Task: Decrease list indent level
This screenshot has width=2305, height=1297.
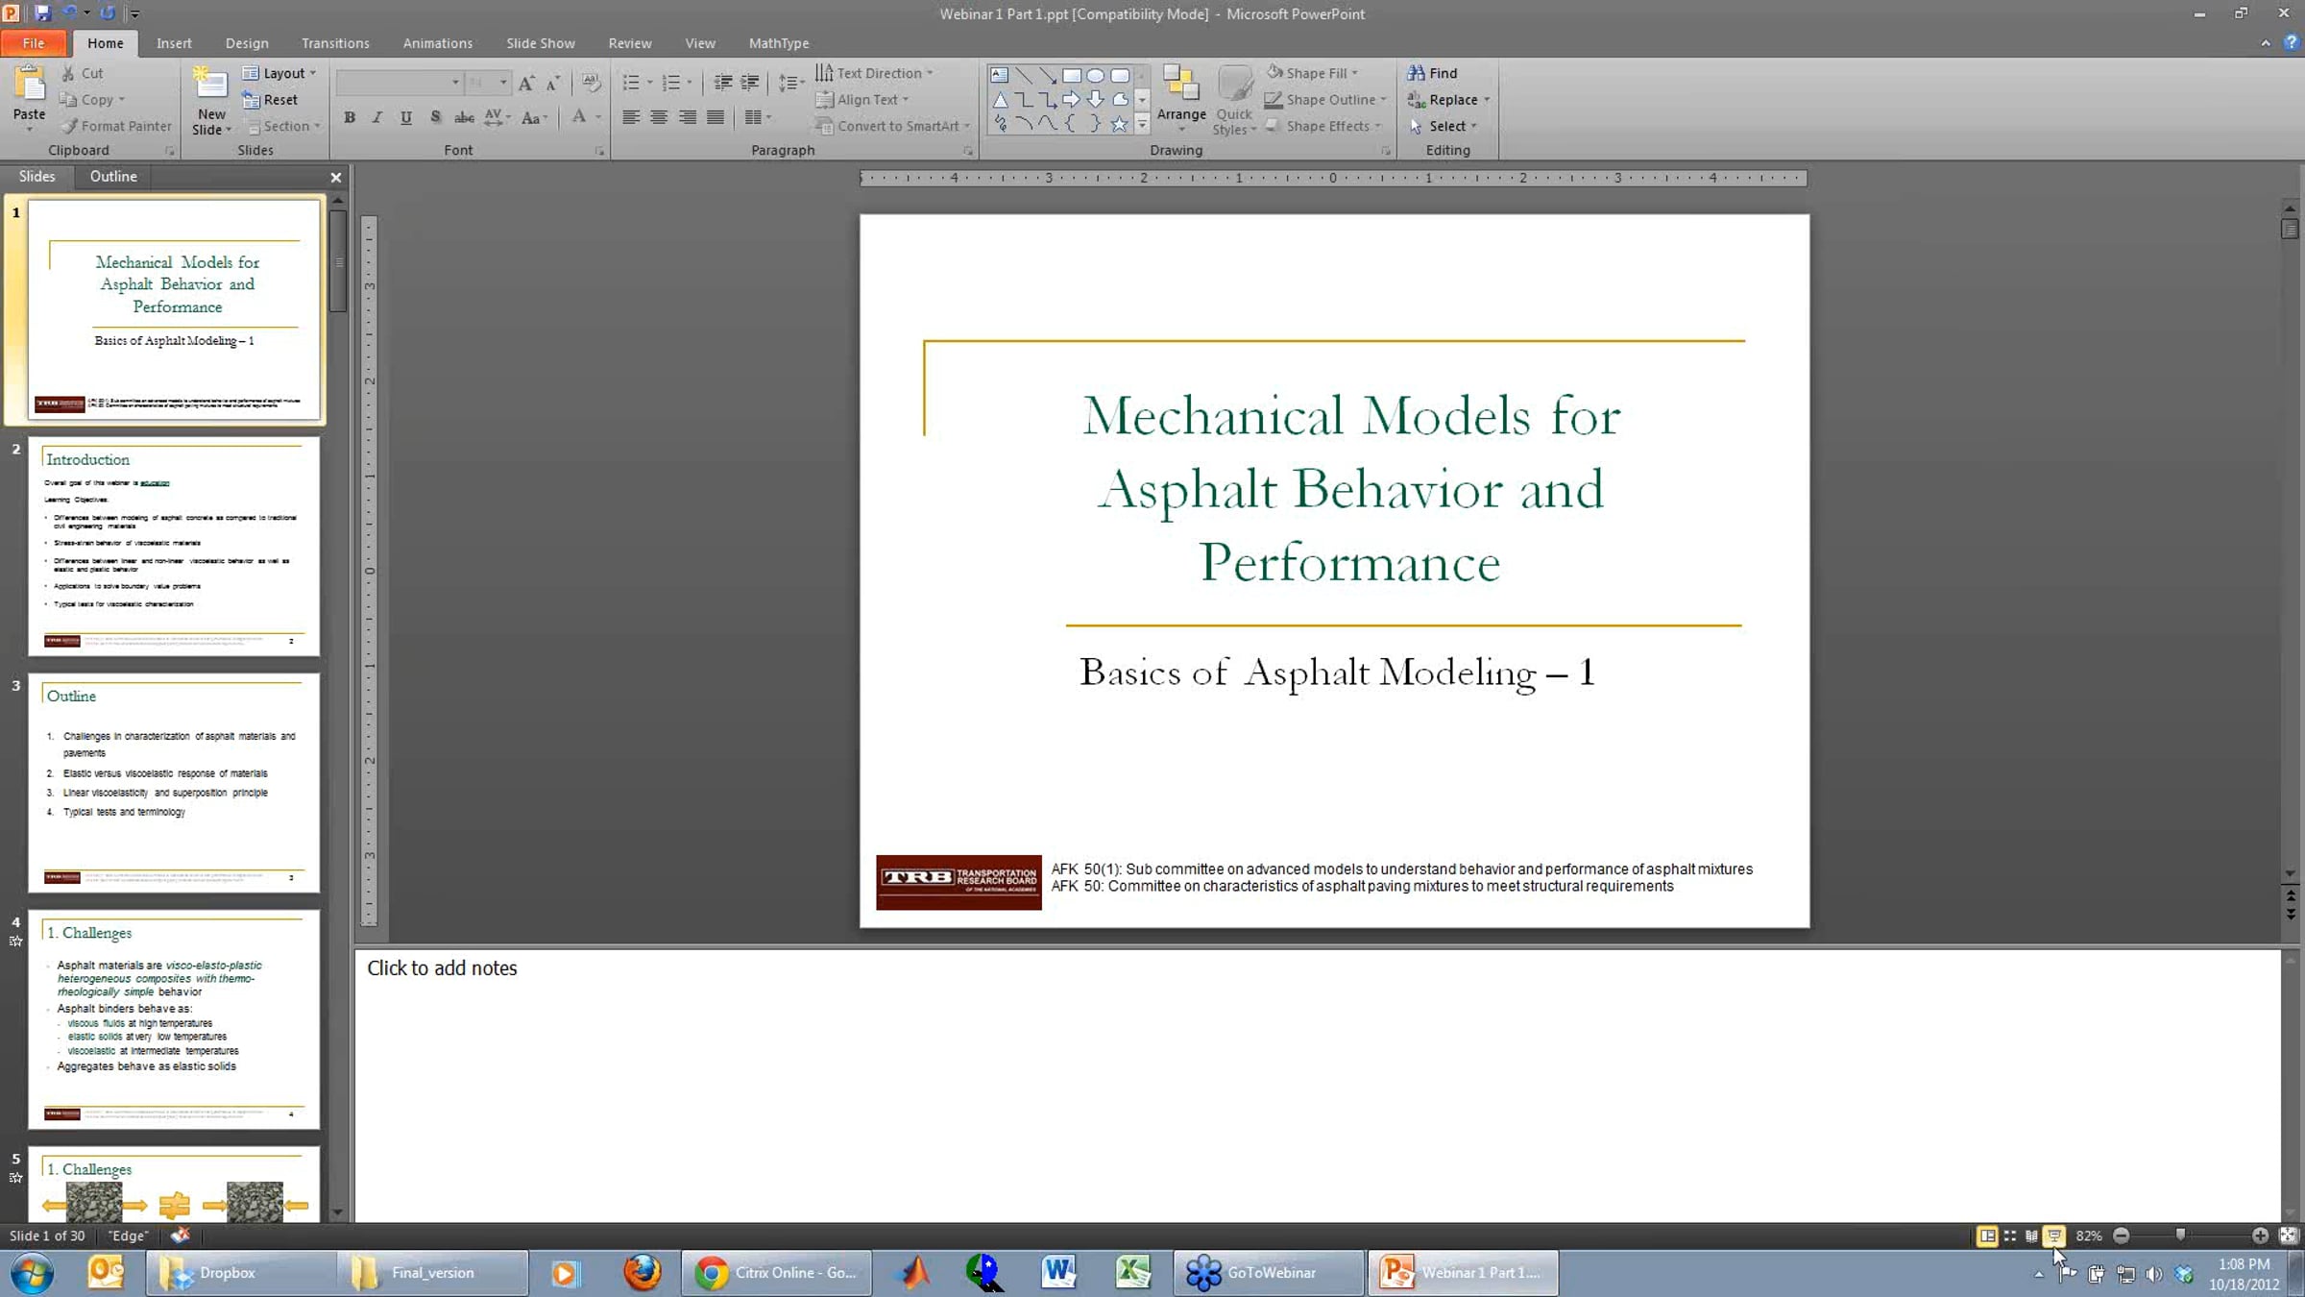Action: (722, 83)
